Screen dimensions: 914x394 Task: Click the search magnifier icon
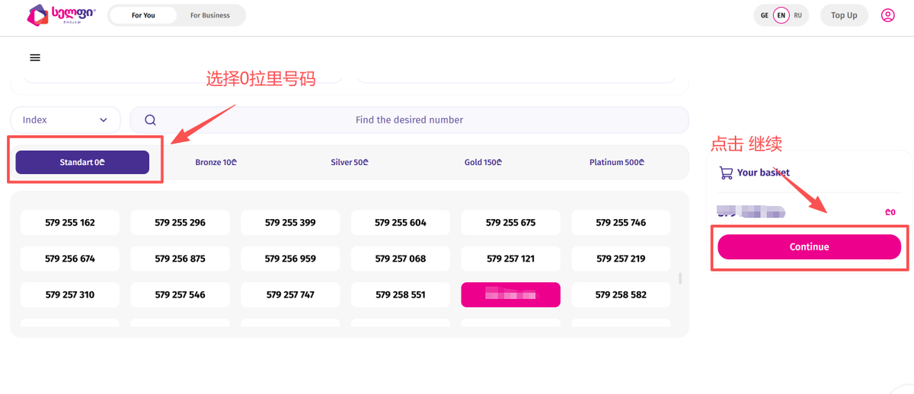coord(150,119)
